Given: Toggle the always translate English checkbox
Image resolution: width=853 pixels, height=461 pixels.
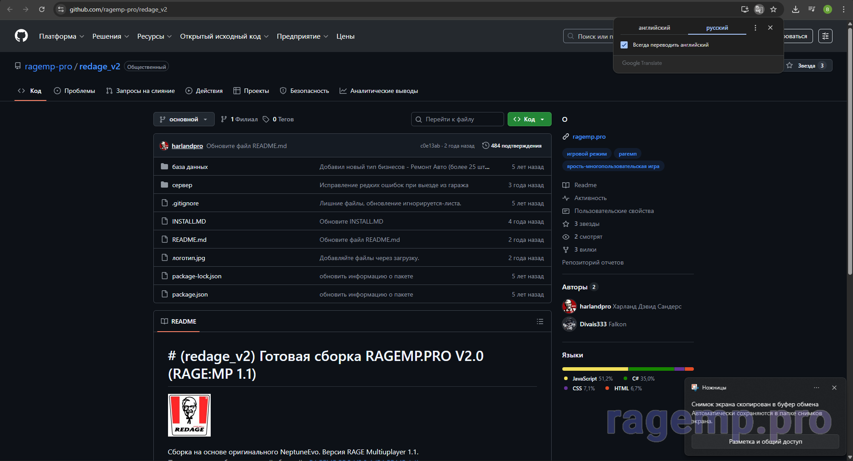Looking at the screenshot, I should [x=624, y=45].
